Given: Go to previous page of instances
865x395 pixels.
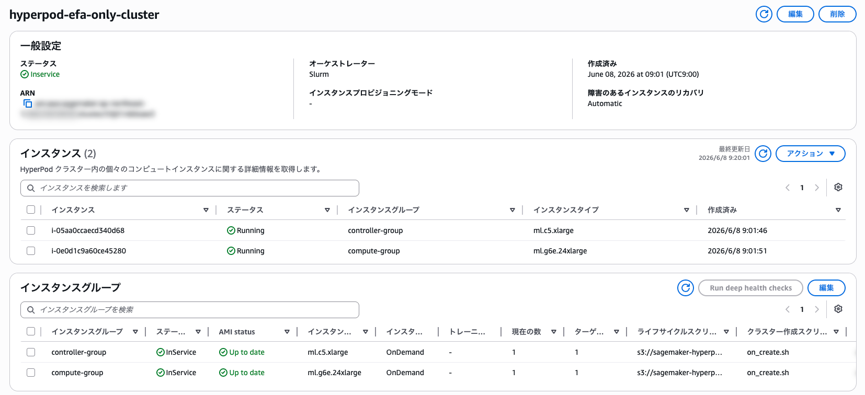Looking at the screenshot, I should [x=788, y=188].
